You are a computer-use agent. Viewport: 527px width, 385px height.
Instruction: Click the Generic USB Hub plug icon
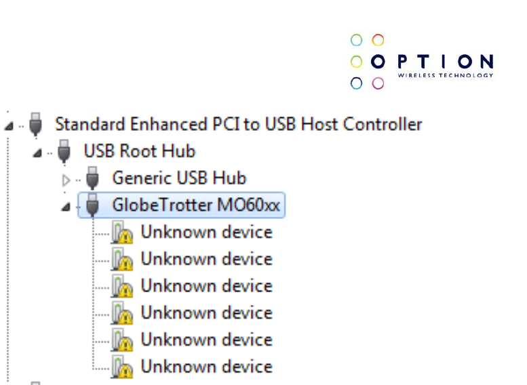(92, 178)
